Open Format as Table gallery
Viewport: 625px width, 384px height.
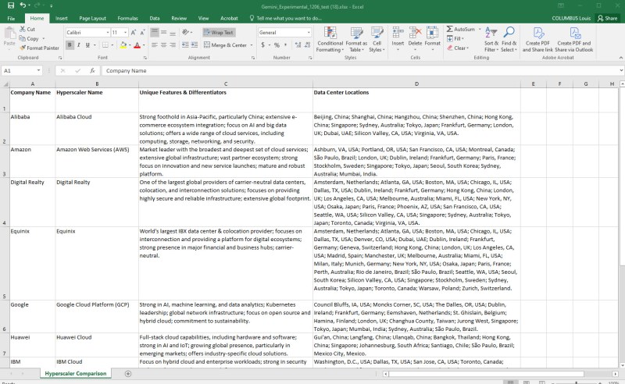[x=356, y=40]
